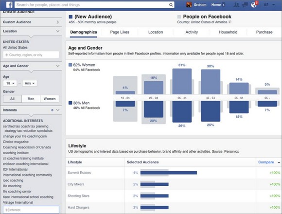282x214 pixels.
Task: Select 'Coaching Association of Canada' interest
Action: (x=27, y=147)
